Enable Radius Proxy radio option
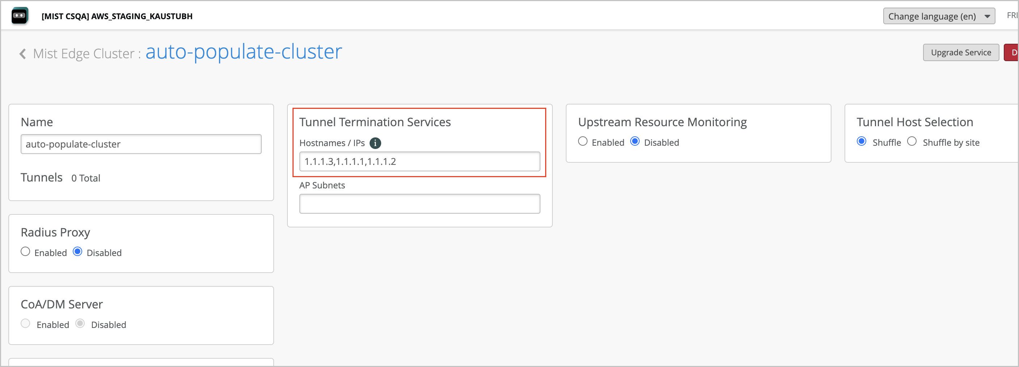Image resolution: width=1019 pixels, height=367 pixels. click(25, 252)
